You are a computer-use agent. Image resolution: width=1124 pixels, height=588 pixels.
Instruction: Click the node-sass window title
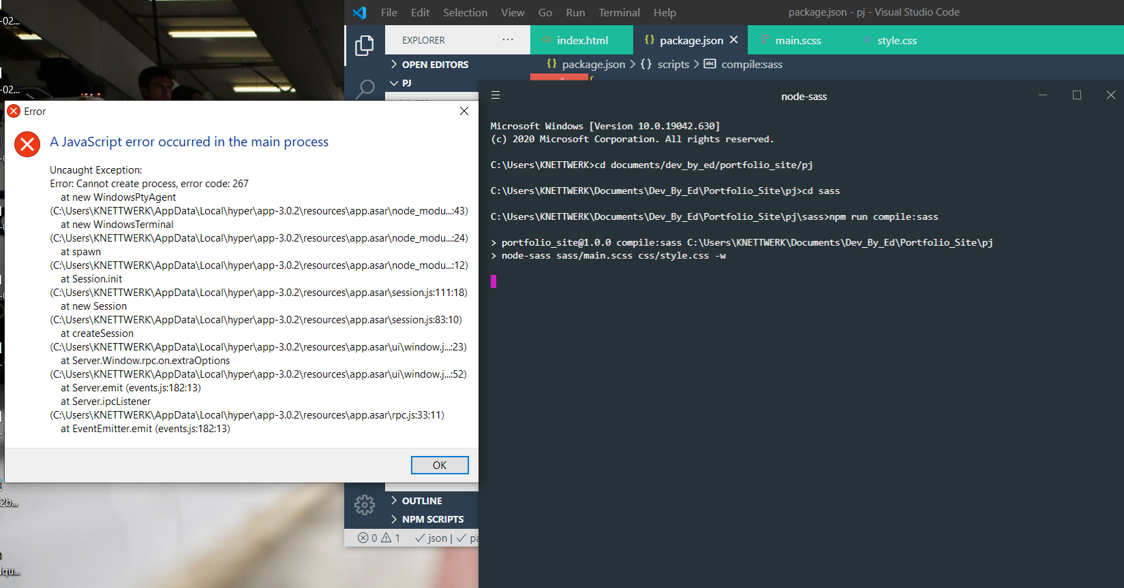pyautogui.click(x=804, y=97)
